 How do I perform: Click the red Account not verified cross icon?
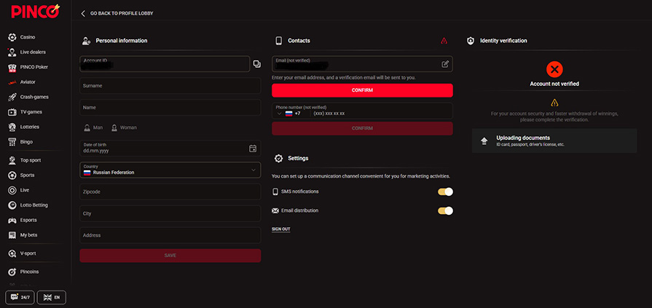coord(554,69)
